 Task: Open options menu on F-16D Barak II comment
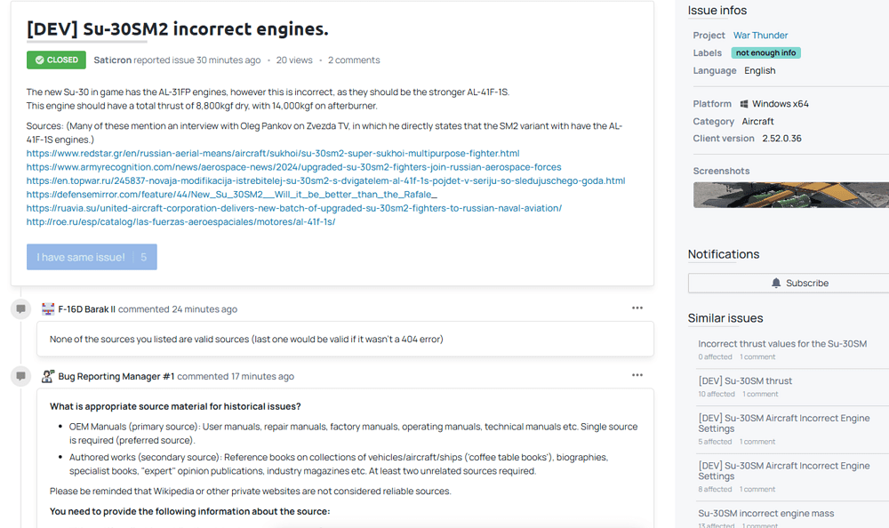[x=637, y=308]
